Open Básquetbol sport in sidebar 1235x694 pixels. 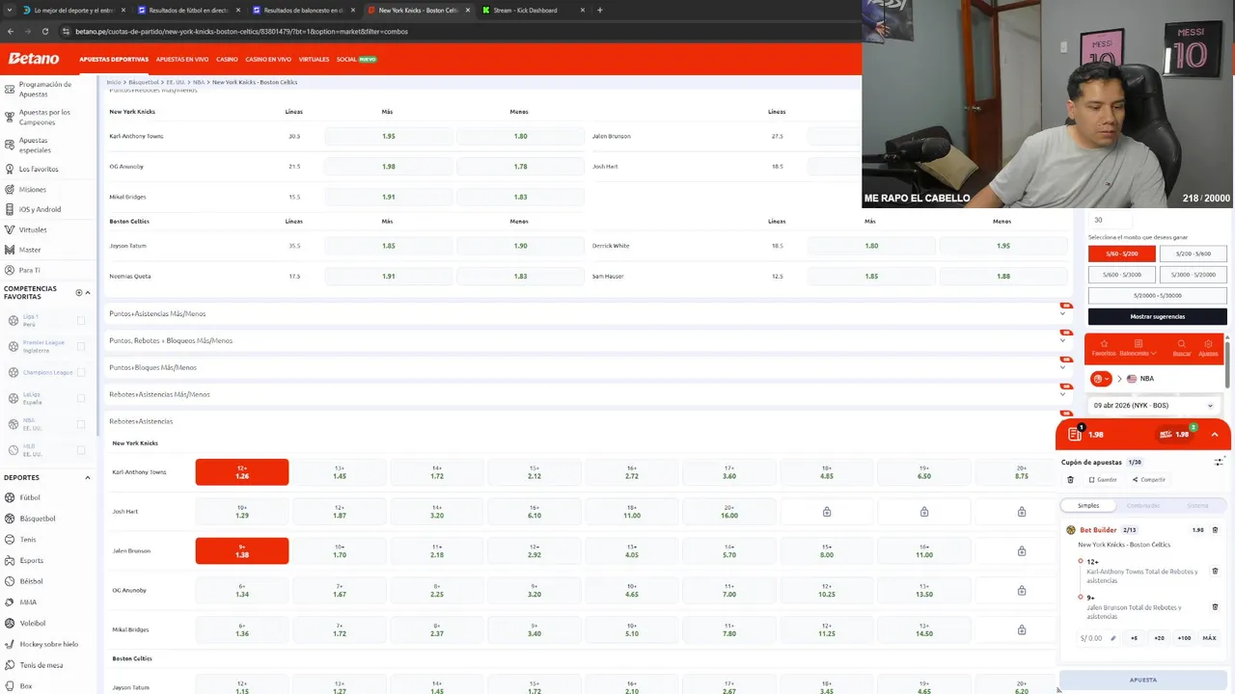(37, 519)
